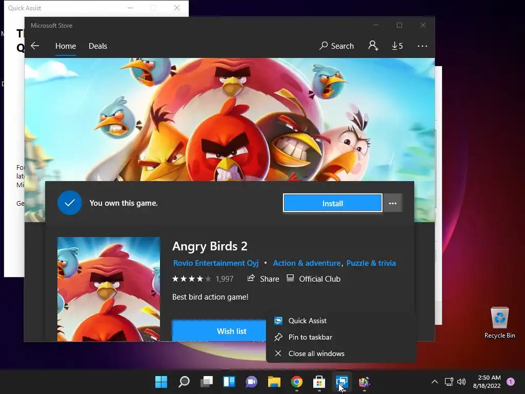The image size is (525, 394).
Task: Click the account sign-in person icon
Action: pos(373,46)
